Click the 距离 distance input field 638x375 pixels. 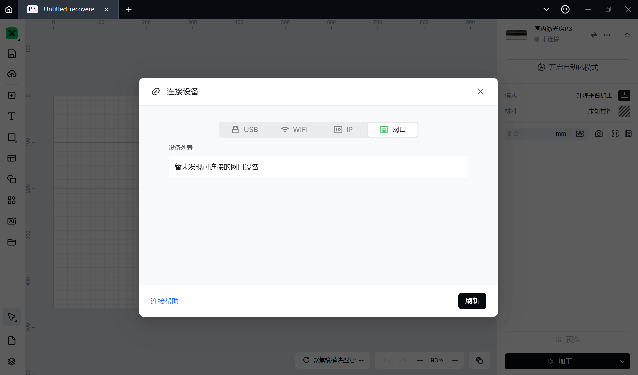coord(530,134)
